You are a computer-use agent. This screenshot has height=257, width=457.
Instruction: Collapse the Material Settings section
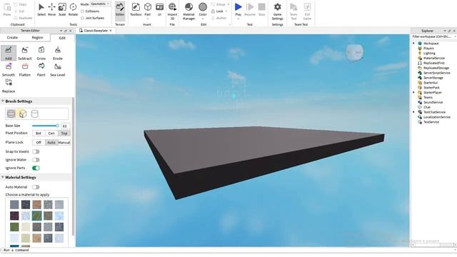tap(3, 177)
